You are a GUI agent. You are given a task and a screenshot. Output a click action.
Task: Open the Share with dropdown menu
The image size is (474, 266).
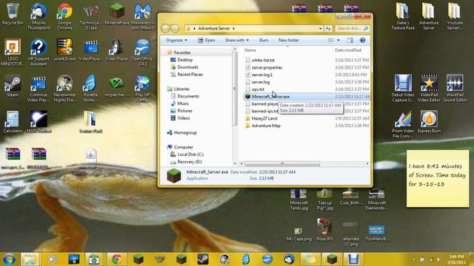coord(237,40)
